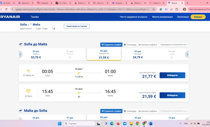210x127 pixels.
Task: Switch to the Instagram browser tab
Action: pos(43,3)
